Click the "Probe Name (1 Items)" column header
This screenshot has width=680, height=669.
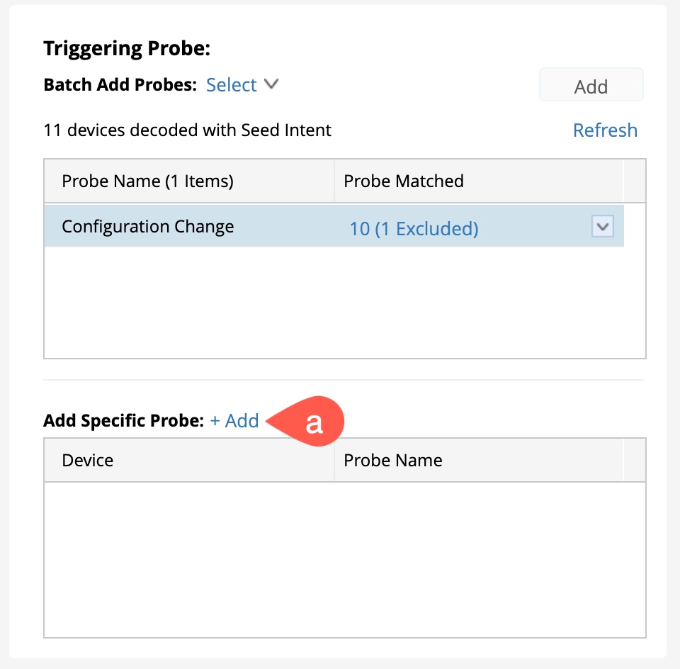pos(147,181)
